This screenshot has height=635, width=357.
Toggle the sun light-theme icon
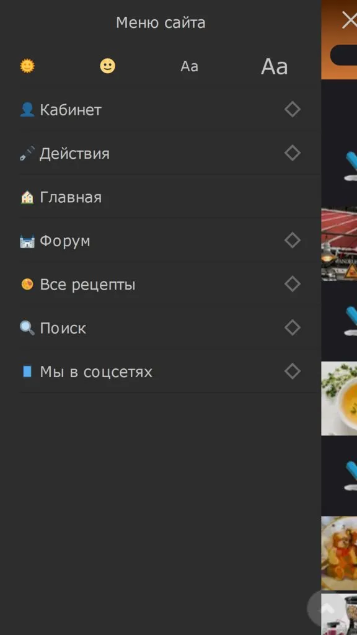point(27,66)
